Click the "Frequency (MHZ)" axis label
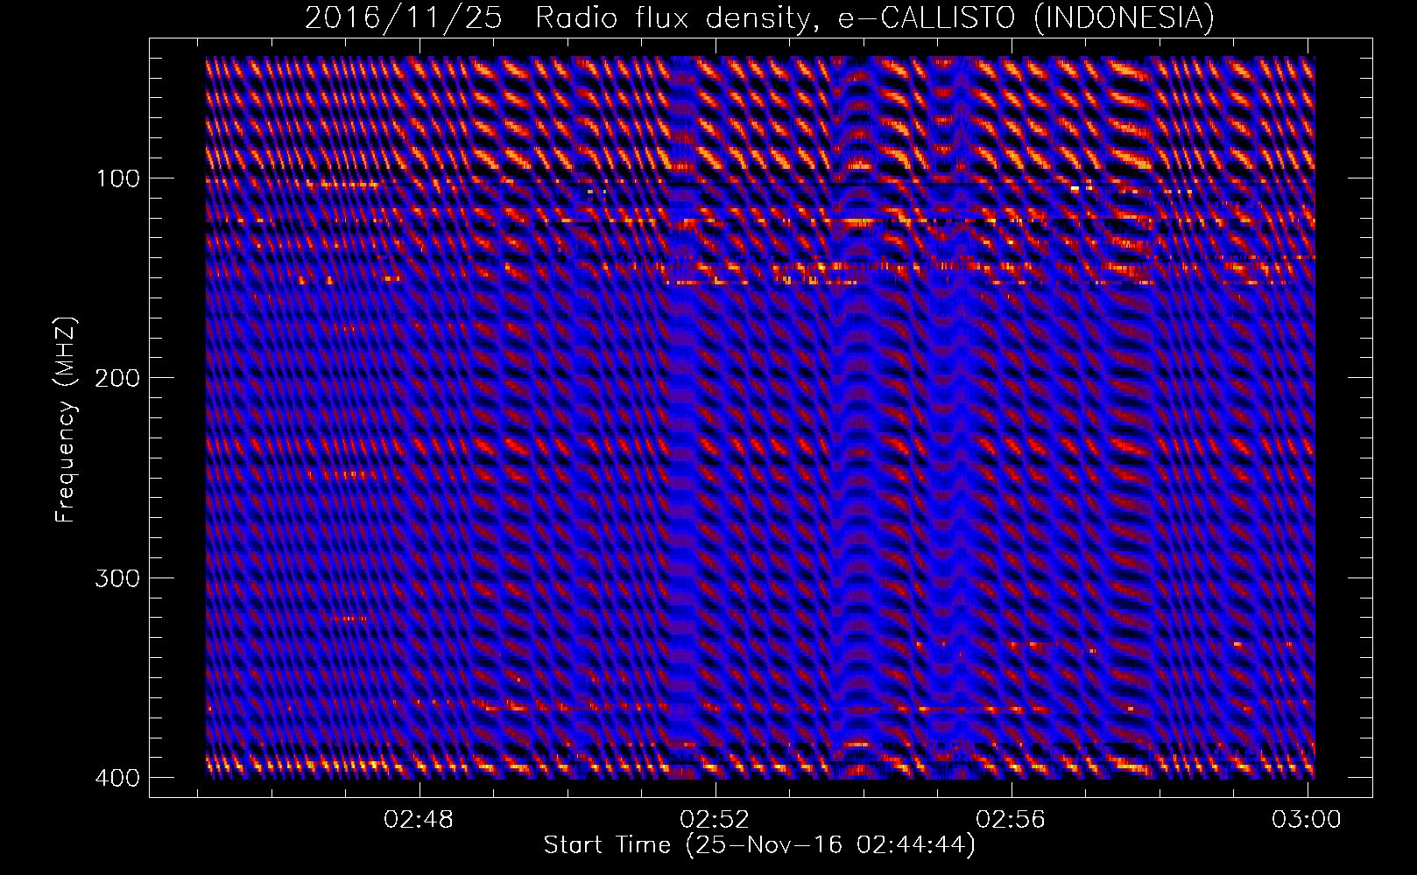Viewport: 1417px width, 875px height. tap(65, 421)
